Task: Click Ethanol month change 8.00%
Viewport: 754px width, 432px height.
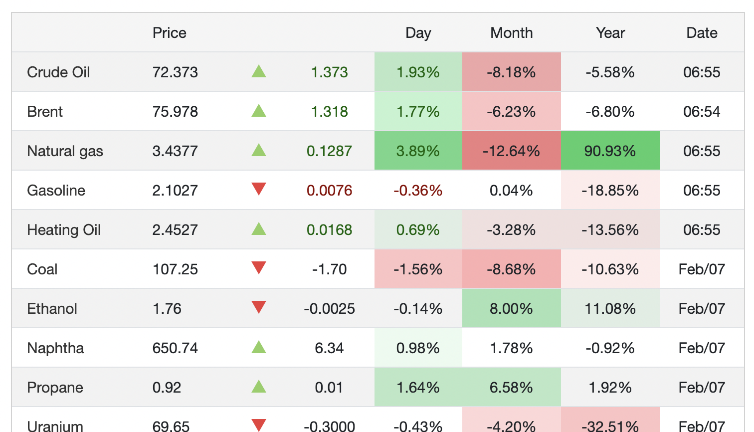Action: click(512, 309)
